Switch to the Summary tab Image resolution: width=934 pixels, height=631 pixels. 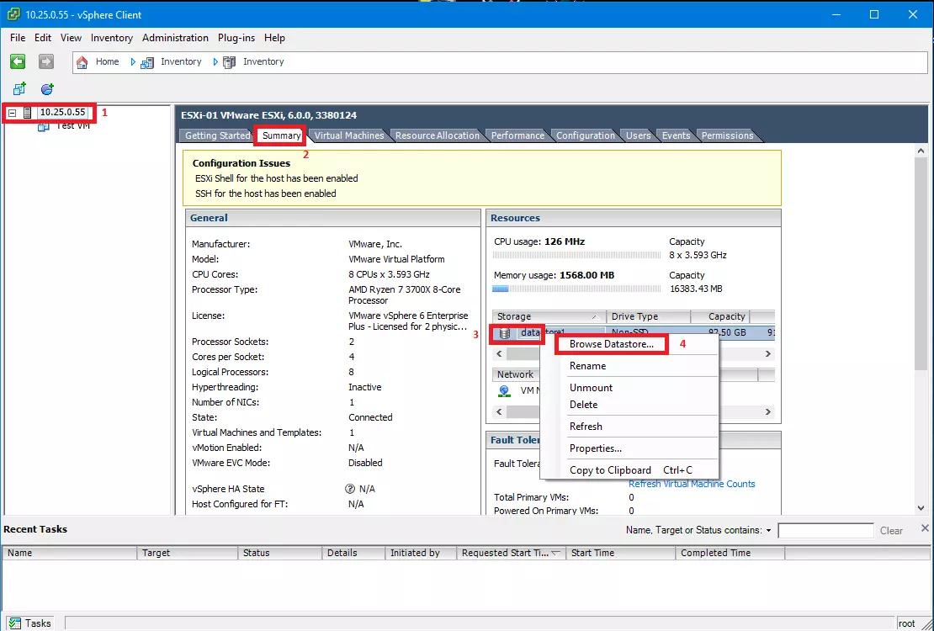[x=282, y=135]
